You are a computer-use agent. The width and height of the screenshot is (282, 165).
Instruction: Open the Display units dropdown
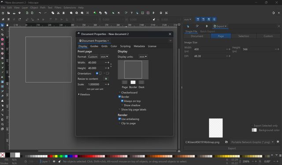[143, 57]
